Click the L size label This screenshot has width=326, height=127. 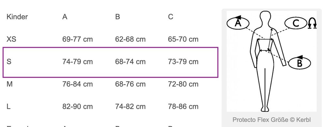8,107
